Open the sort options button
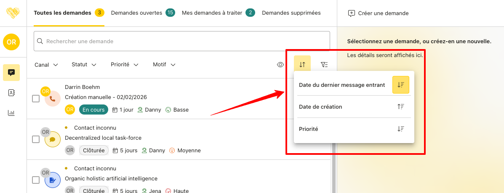 click(302, 65)
